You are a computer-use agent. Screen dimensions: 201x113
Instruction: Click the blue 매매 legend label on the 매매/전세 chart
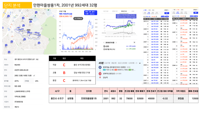click(134, 23)
